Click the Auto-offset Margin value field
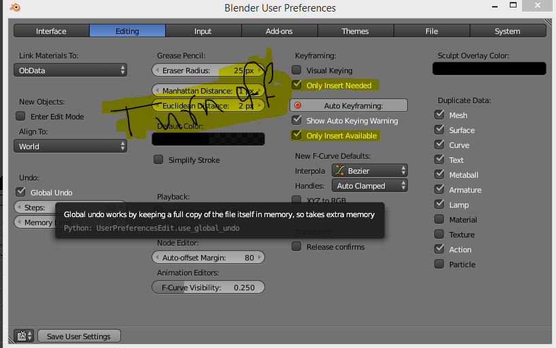This screenshot has width=556, height=348. (x=208, y=257)
